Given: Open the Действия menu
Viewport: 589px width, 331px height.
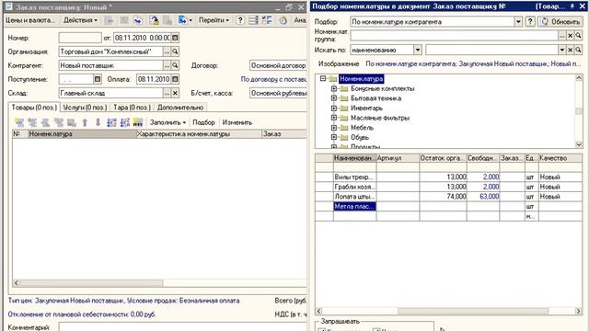Looking at the screenshot, I should click(x=80, y=20).
